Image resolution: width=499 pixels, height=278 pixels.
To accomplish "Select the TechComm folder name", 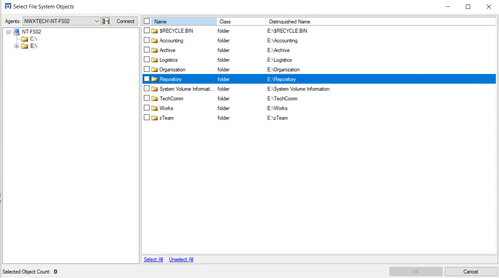I will click(171, 98).
